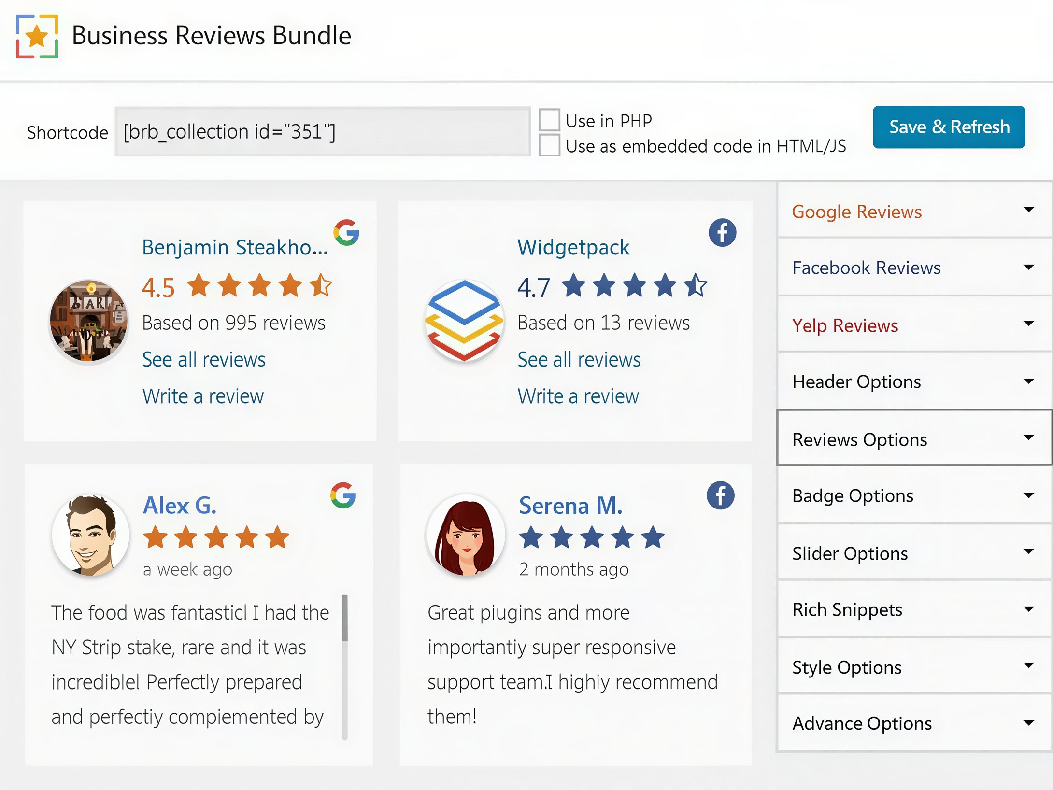The width and height of the screenshot is (1053, 790).
Task: Click the "a week ago" timestamp
Action: point(187,570)
